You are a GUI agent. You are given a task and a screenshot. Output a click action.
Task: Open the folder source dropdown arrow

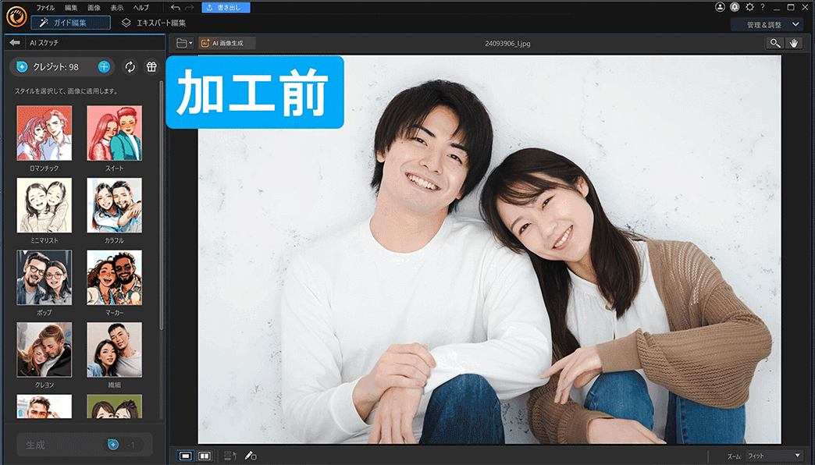190,44
